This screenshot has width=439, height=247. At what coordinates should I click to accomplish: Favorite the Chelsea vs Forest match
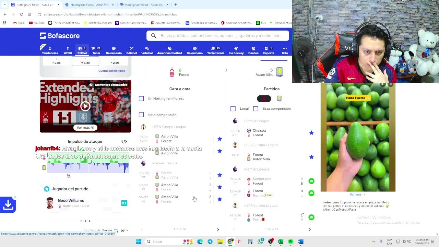(311, 133)
